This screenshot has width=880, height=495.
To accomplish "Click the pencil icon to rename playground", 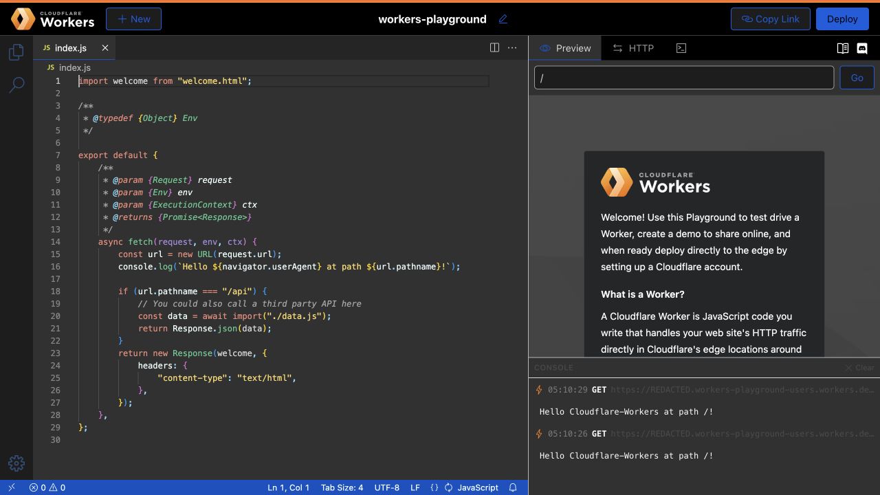I will pyautogui.click(x=503, y=19).
